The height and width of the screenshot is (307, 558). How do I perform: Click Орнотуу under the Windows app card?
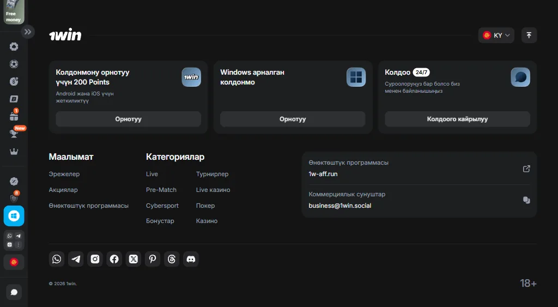pos(293,119)
